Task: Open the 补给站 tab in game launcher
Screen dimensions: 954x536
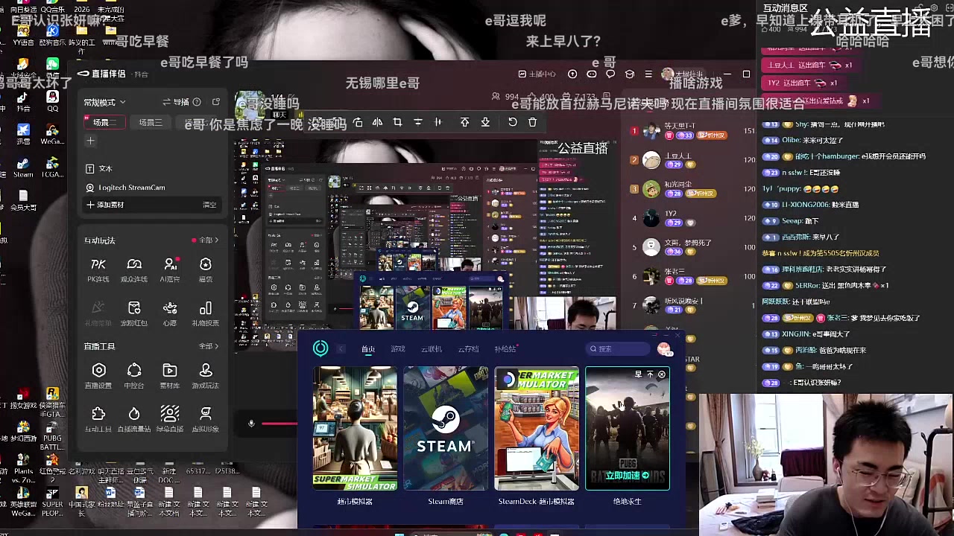Action: point(505,349)
